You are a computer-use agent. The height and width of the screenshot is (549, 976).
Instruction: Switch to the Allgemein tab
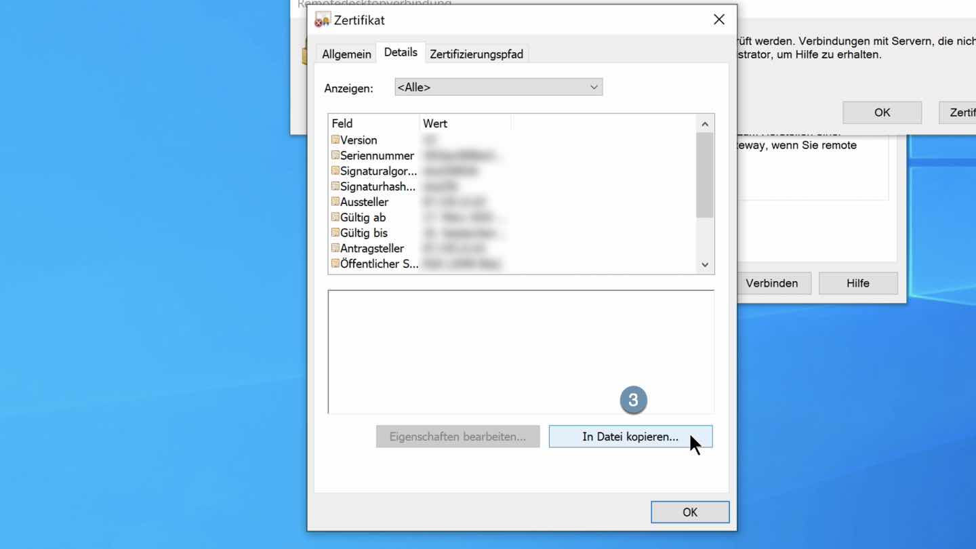click(x=346, y=54)
